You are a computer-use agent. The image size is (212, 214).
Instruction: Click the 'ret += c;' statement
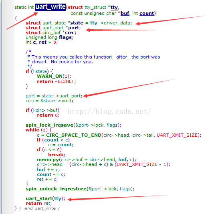[x=47, y=180]
